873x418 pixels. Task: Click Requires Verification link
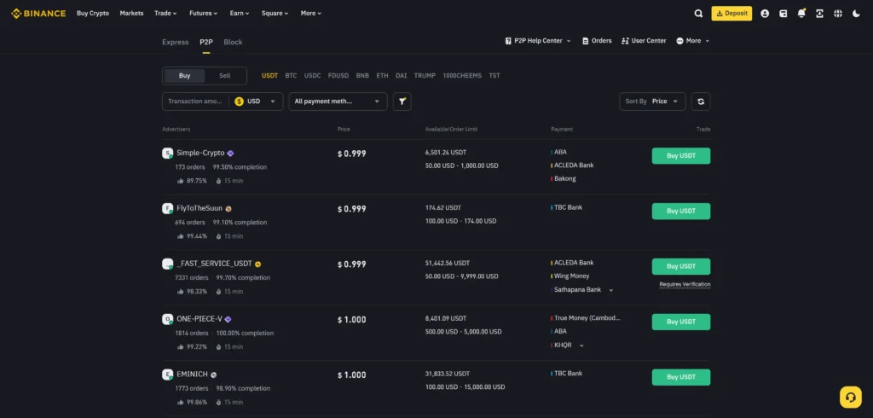pos(685,284)
